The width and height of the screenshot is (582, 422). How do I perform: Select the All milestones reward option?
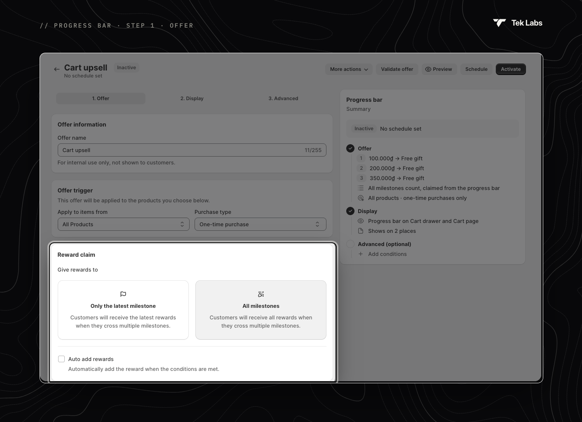click(261, 310)
